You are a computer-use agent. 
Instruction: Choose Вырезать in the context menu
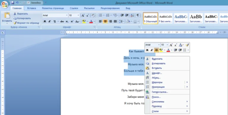(167, 59)
